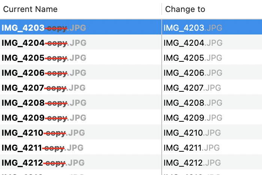Click new name IMG_4210.JPG in Change to
The image size is (262, 175).
coord(192,133)
